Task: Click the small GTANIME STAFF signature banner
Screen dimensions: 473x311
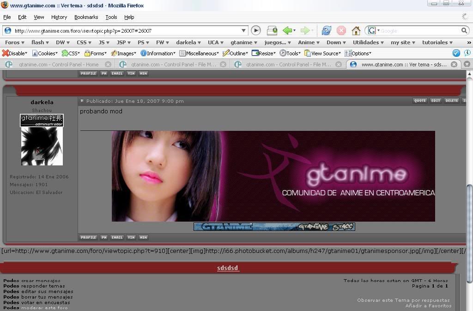Action: 274,227
